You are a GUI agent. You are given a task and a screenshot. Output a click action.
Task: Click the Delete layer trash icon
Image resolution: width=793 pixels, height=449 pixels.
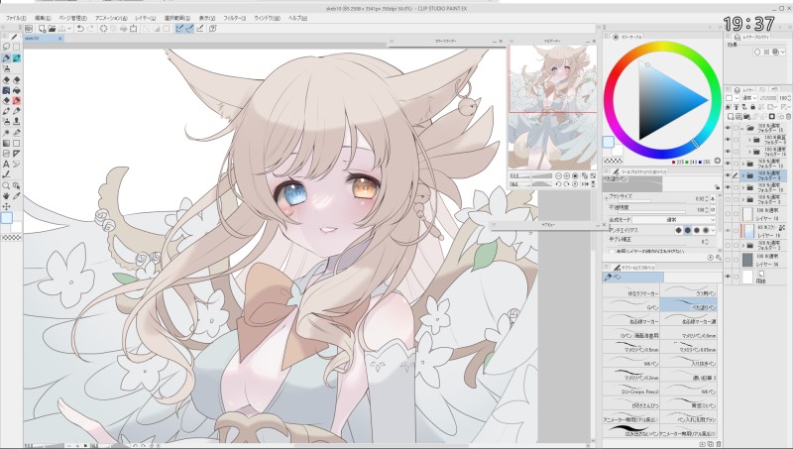tap(787, 117)
